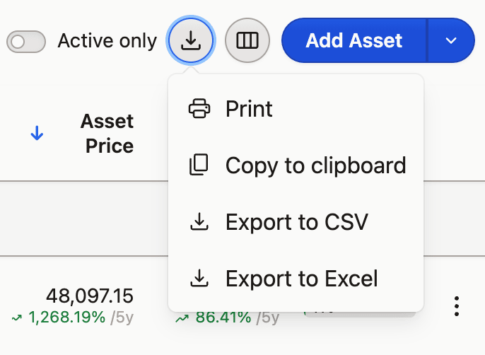Expand the Add Asset dropdown chevron
This screenshot has height=355, width=485.
coord(451,40)
